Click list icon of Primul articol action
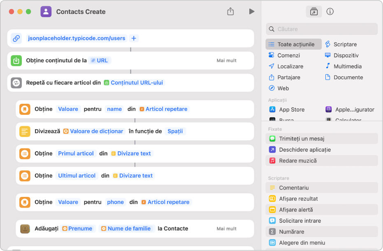Viewport: 383px width, 251px height. click(25, 154)
